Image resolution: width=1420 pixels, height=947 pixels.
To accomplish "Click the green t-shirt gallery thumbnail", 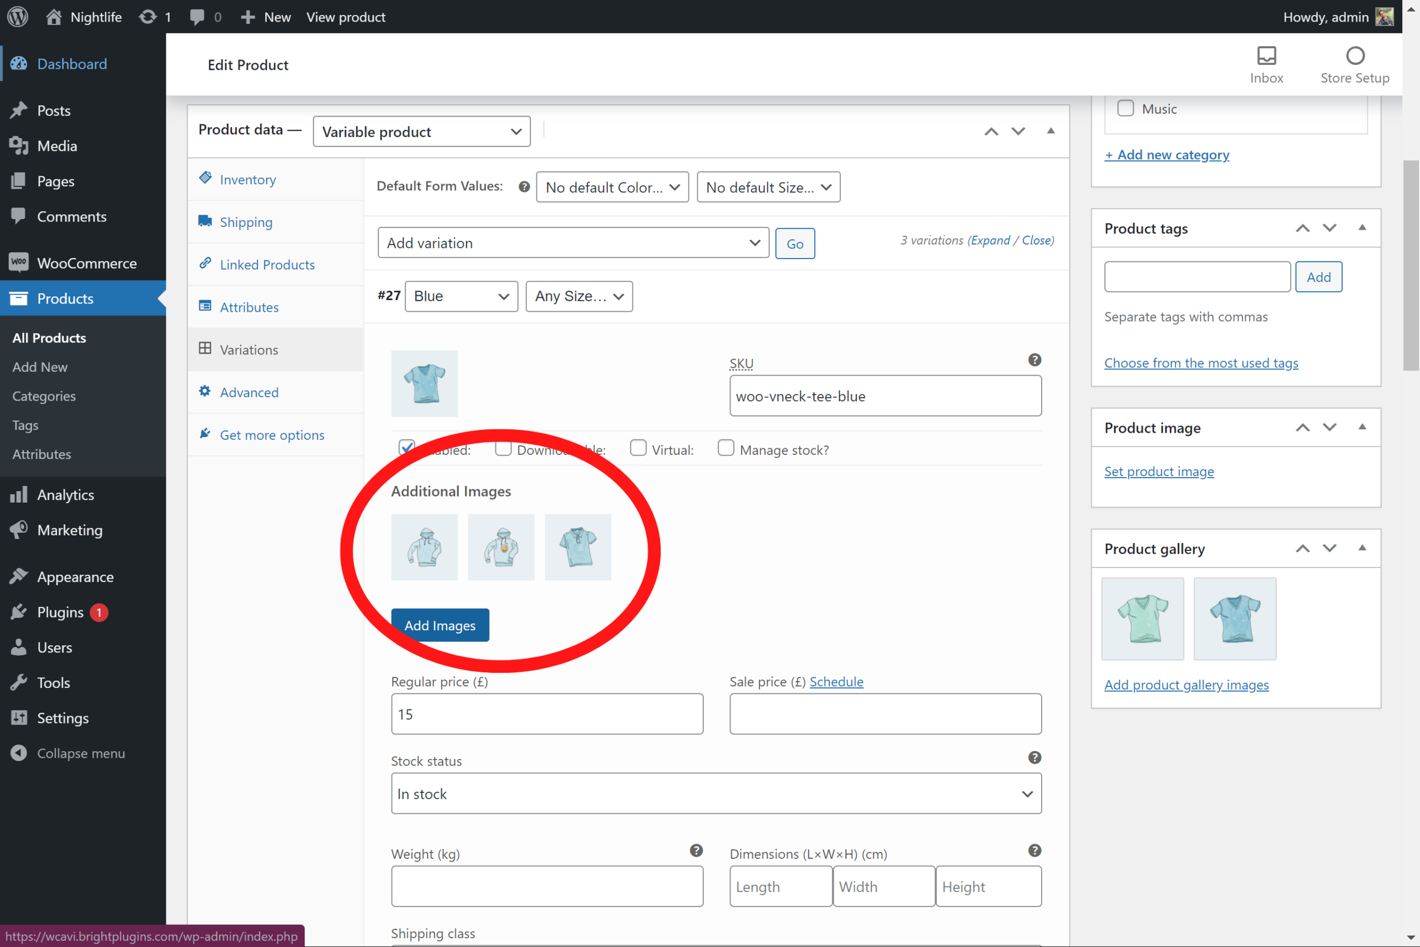I will [x=1142, y=619].
